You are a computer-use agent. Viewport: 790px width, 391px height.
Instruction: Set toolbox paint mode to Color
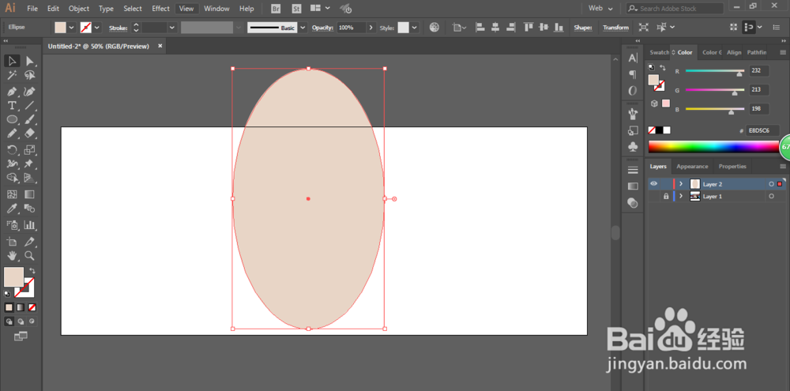click(9, 307)
